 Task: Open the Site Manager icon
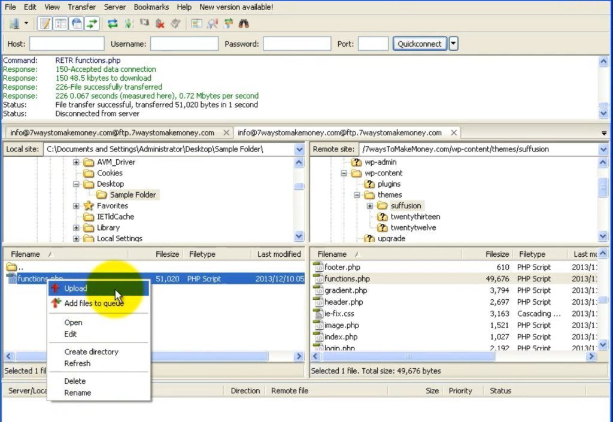pyautogui.click(x=14, y=24)
